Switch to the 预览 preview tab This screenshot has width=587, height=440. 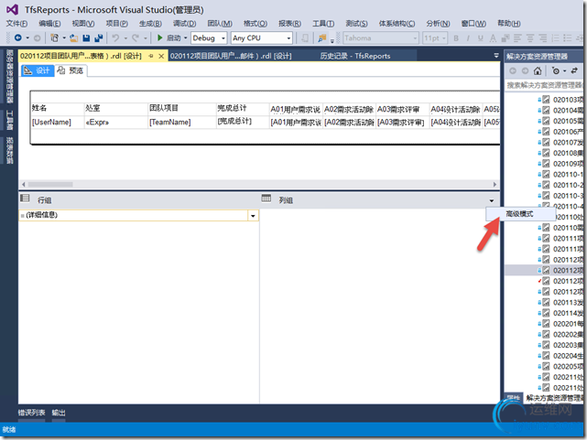(71, 70)
